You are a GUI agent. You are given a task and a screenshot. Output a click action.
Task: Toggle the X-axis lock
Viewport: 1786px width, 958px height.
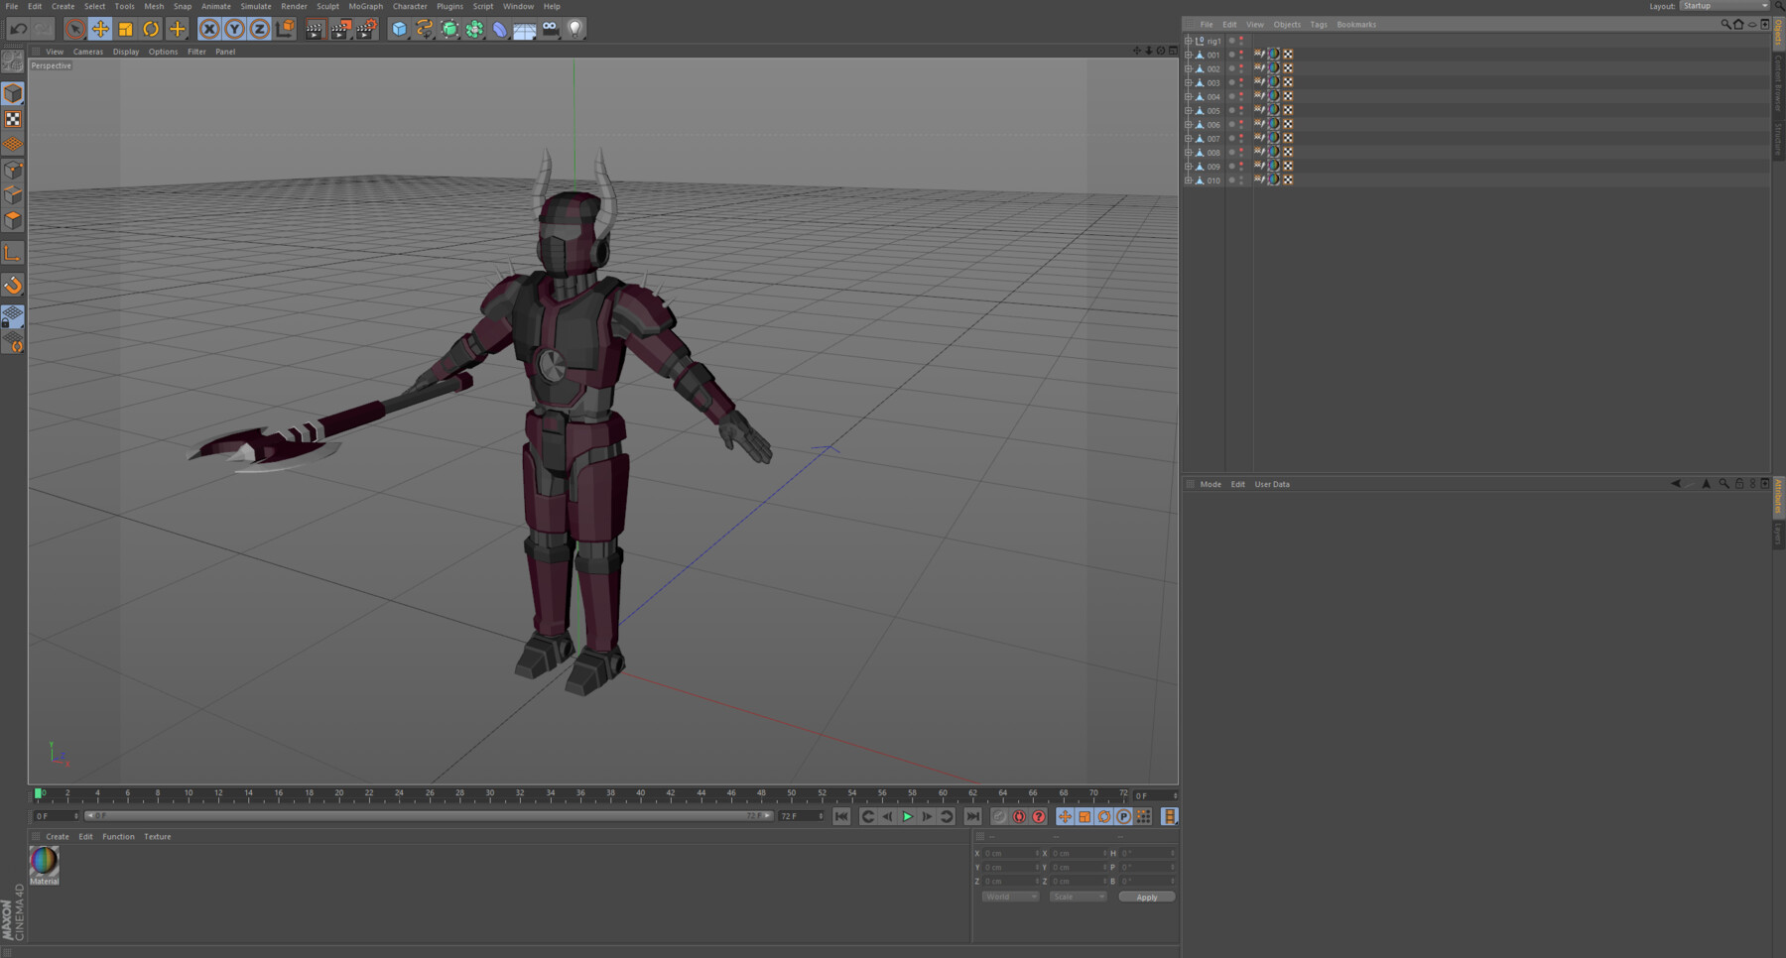point(209,29)
